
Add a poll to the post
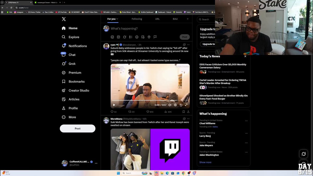(x=131, y=37)
